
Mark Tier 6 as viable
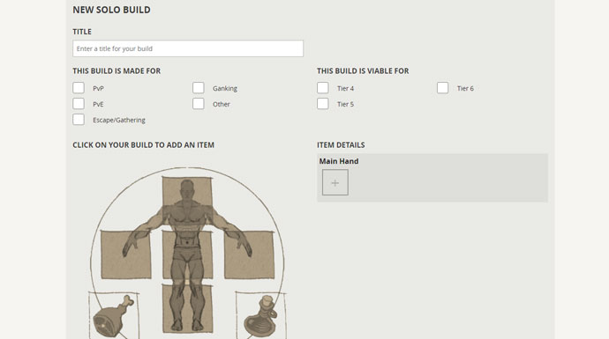pos(443,88)
